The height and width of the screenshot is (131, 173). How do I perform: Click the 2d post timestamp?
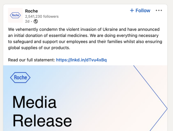tap(27, 21)
